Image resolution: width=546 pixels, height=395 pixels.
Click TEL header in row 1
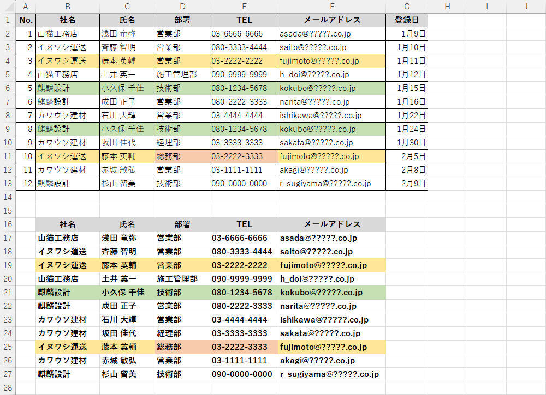(x=244, y=20)
